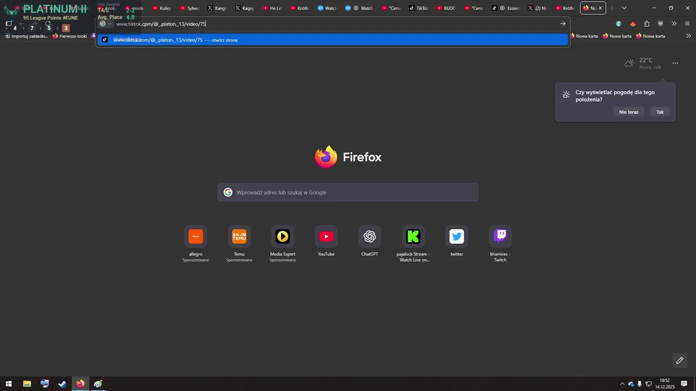
Task: Open the pajalock Stream Kick shortcut
Action: point(413,236)
